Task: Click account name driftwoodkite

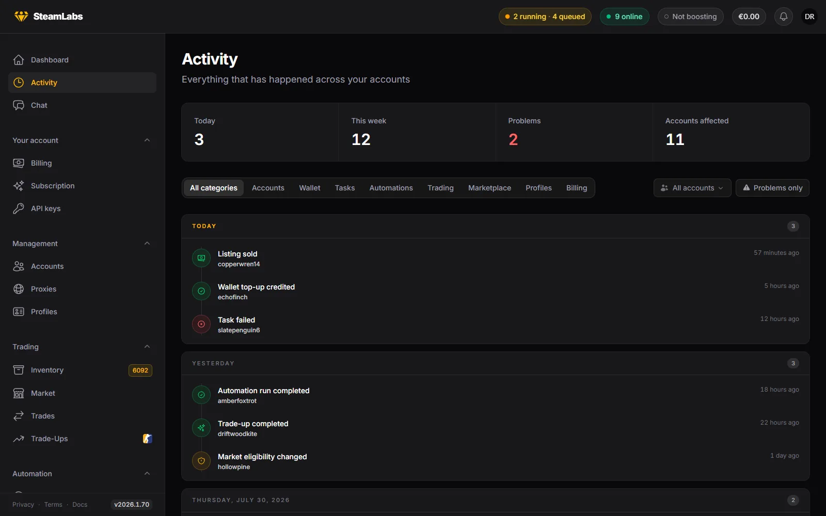Action: (237, 434)
